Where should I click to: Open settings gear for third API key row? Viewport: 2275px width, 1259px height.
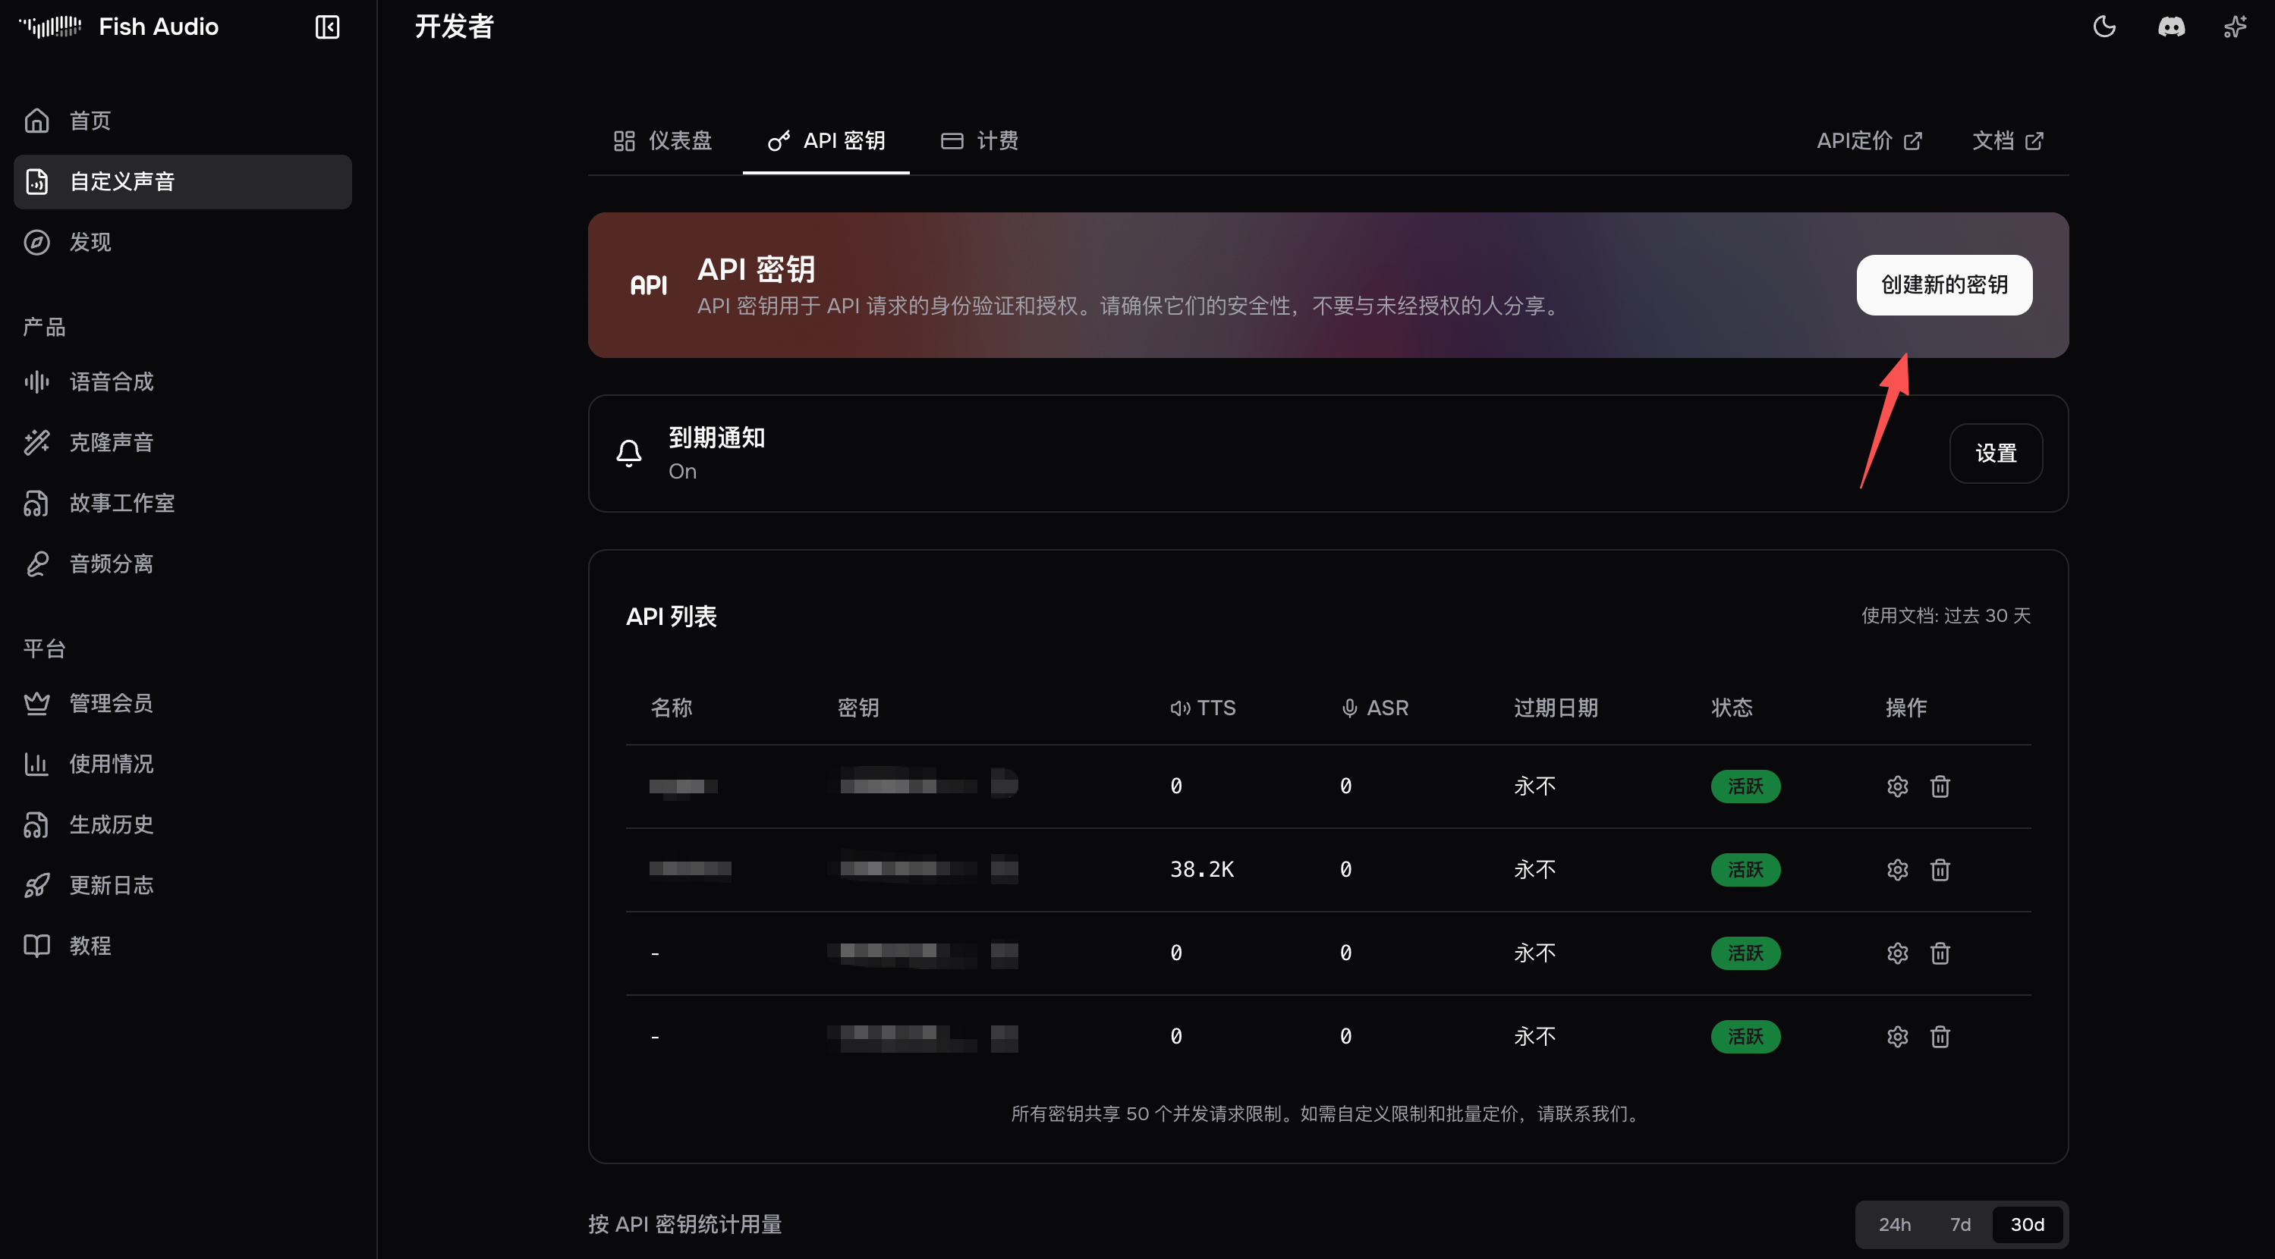[1897, 953]
